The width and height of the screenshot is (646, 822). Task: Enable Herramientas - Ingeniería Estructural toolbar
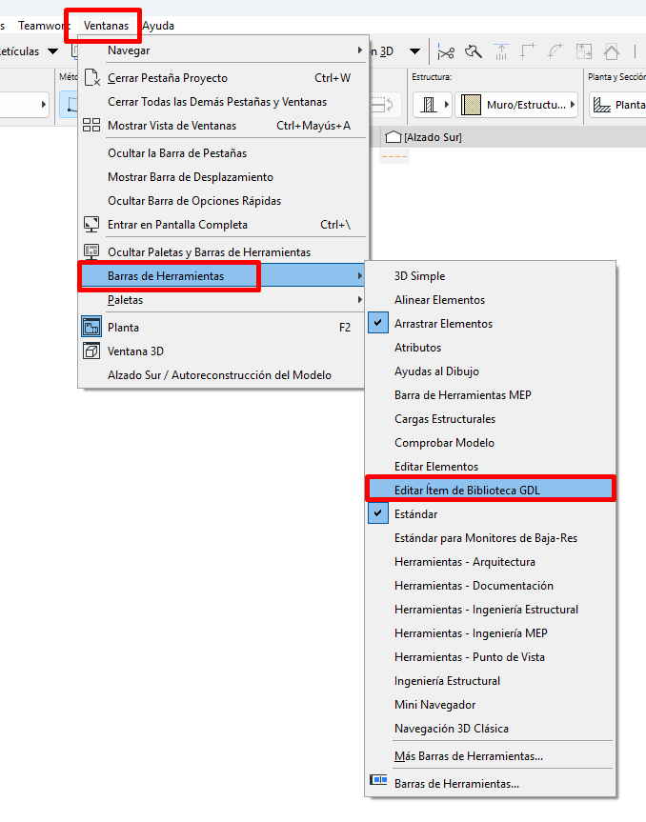click(x=490, y=610)
